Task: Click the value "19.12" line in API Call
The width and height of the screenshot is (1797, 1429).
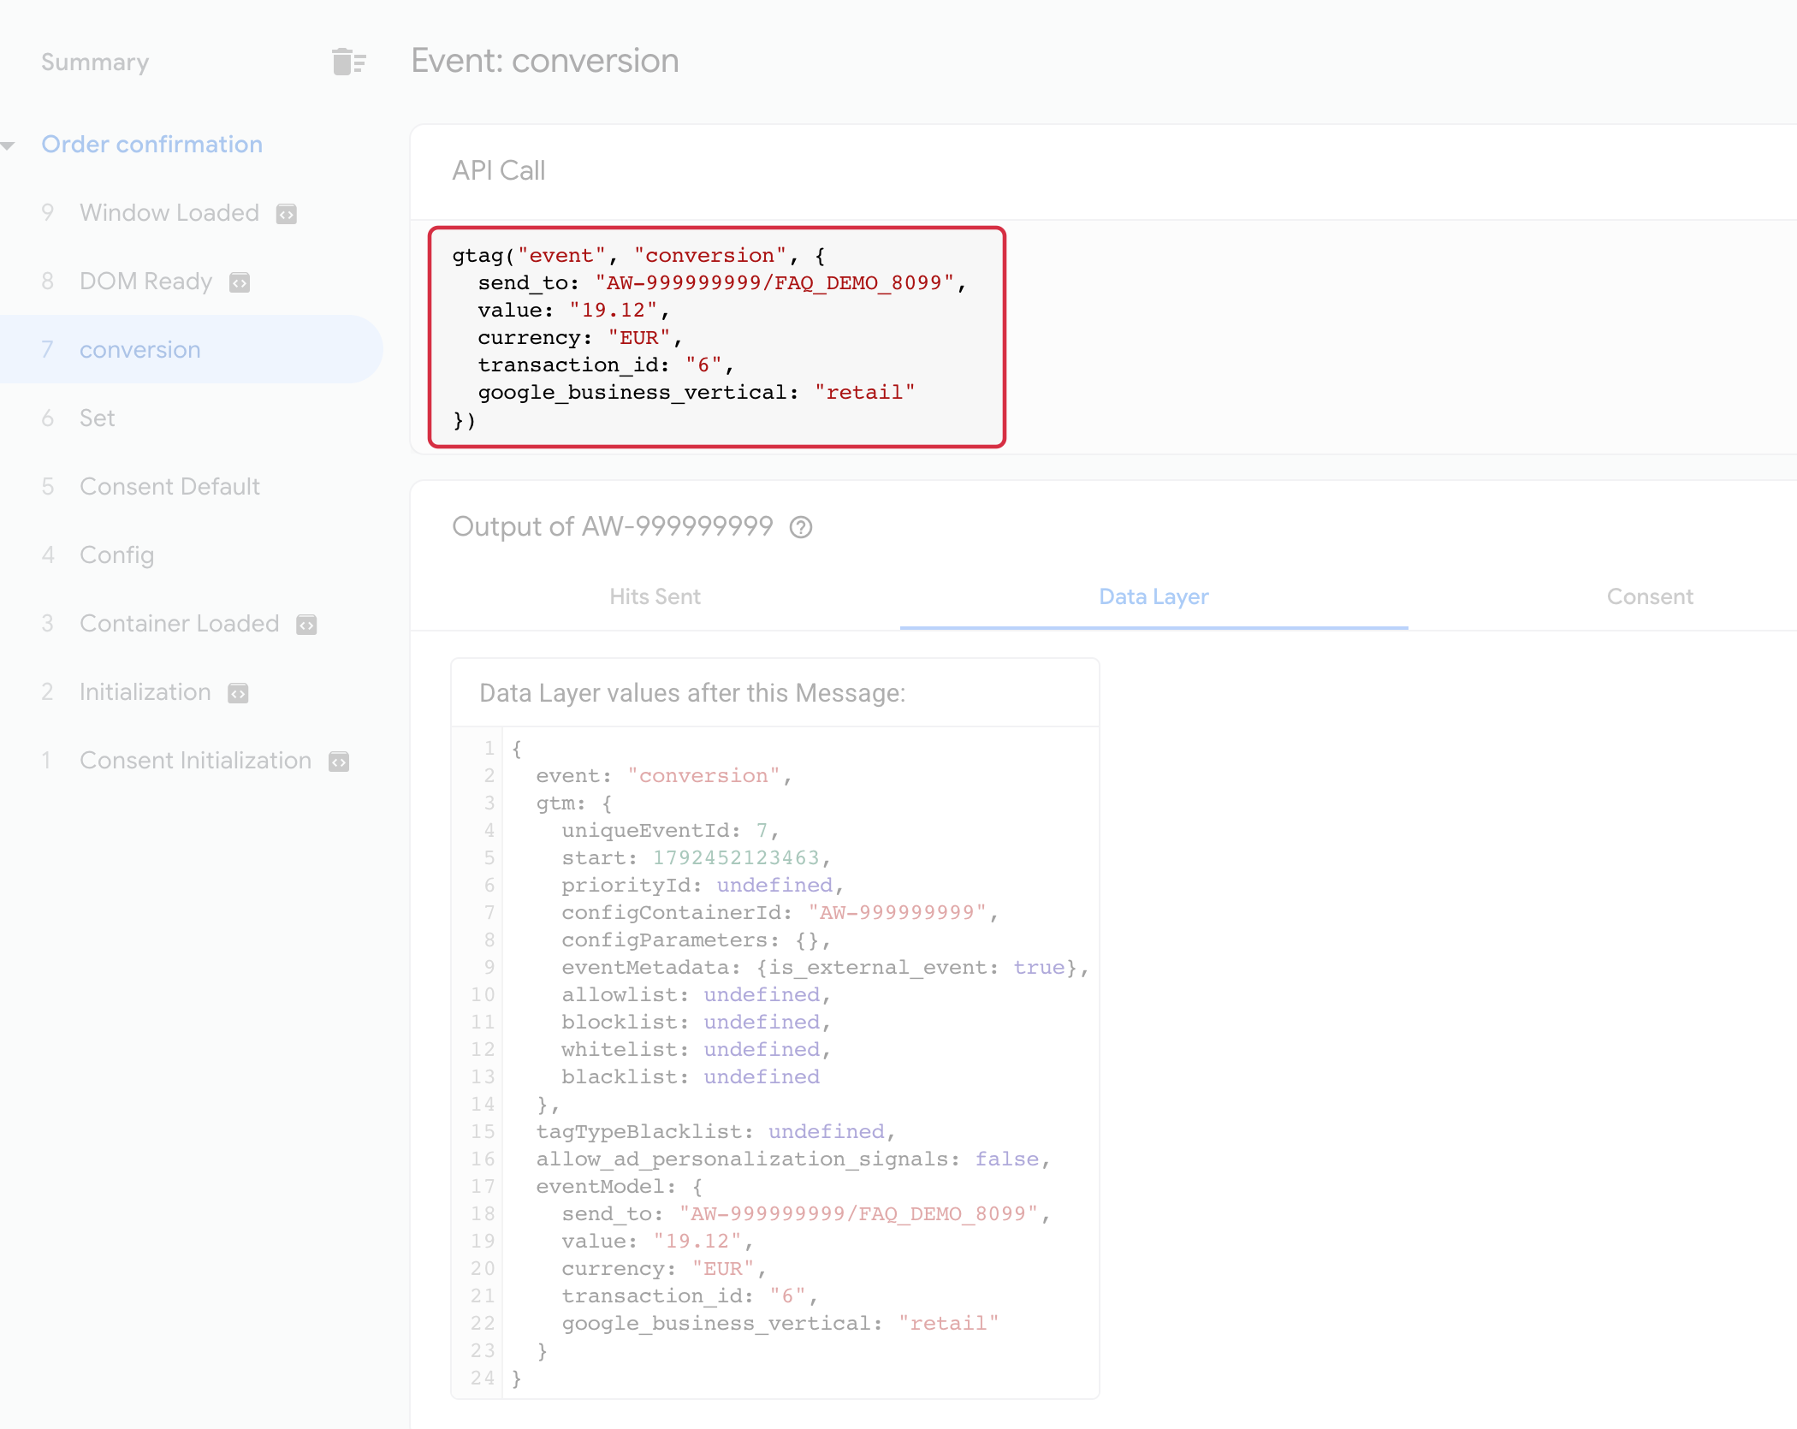Action: pos(573,310)
